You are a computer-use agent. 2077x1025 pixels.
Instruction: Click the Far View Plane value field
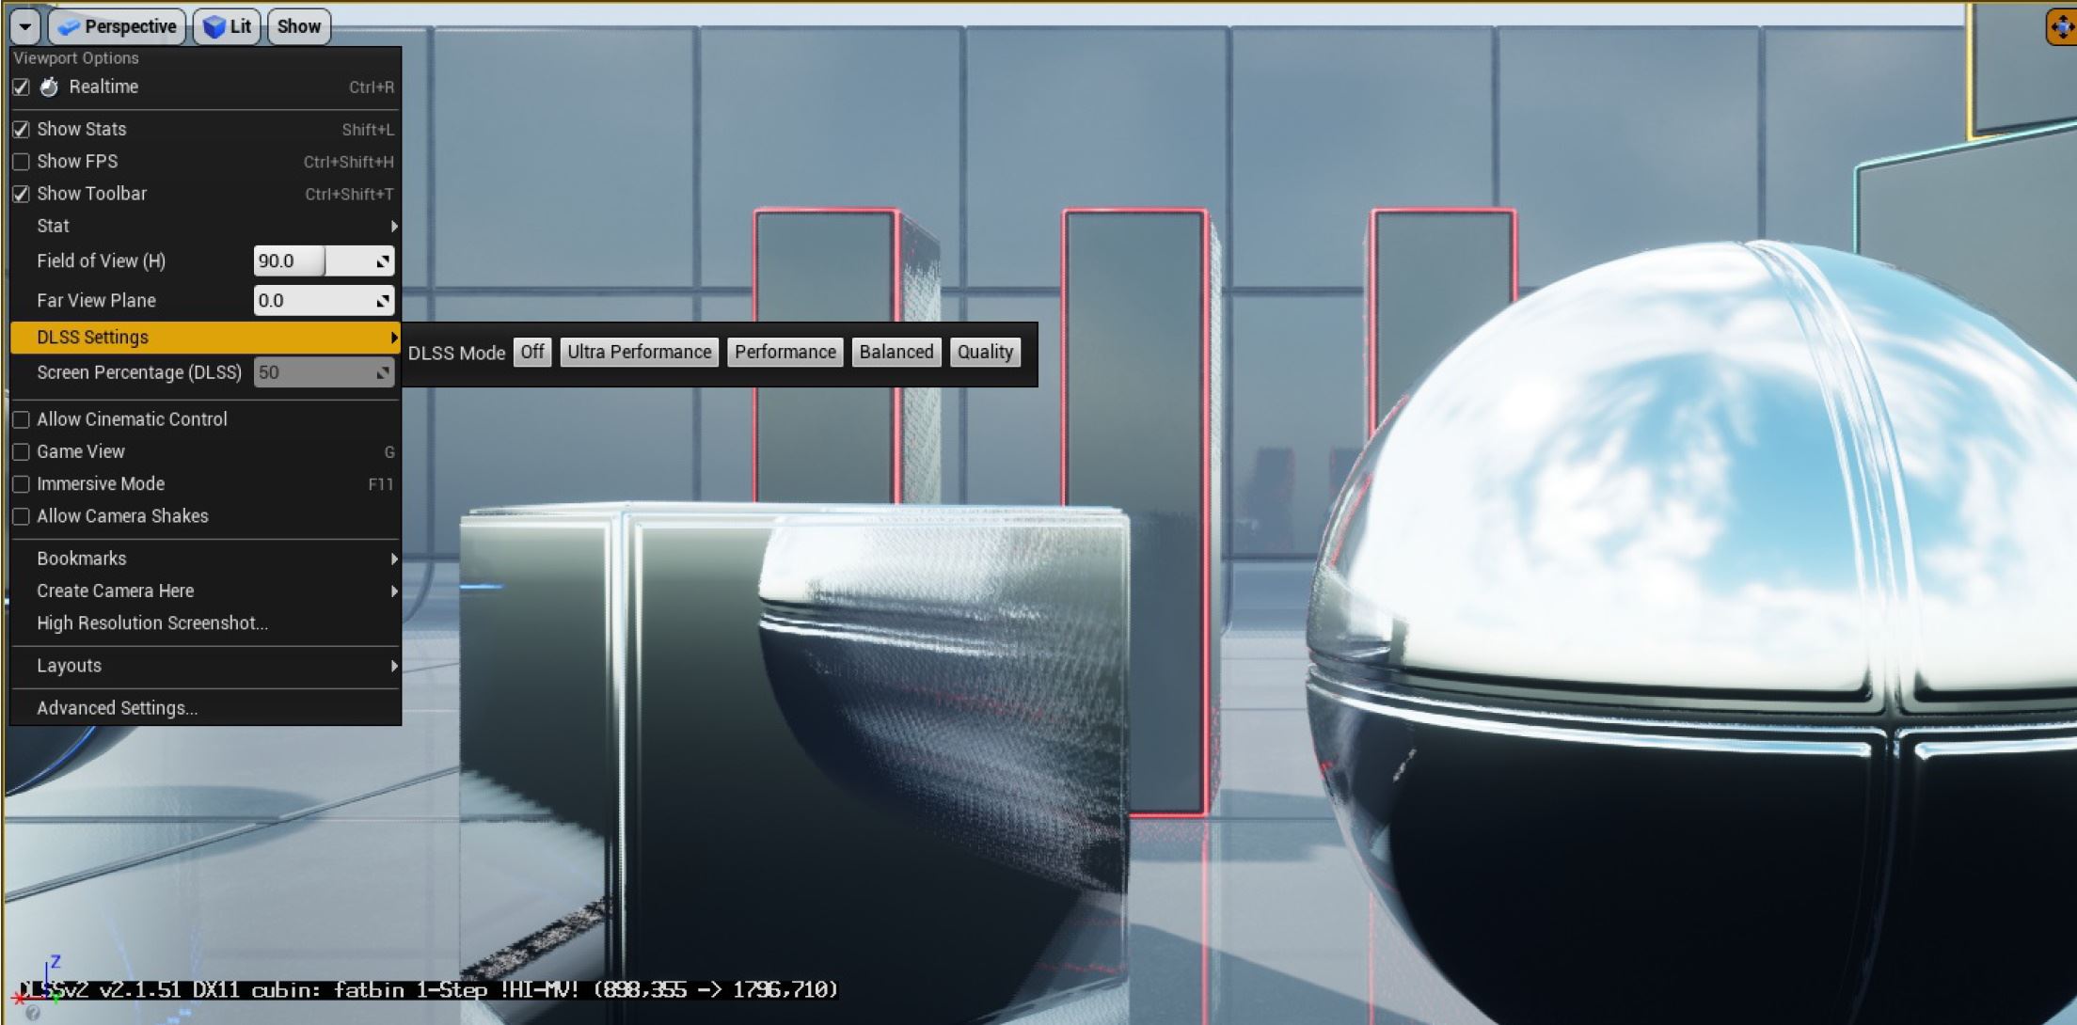pos(324,301)
